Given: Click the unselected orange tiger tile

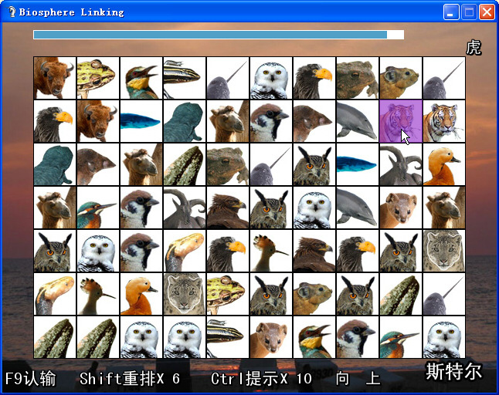Looking at the screenshot, I should 444,121.
